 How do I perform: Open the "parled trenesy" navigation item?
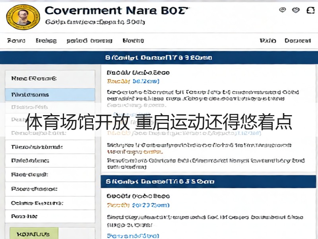(x=89, y=41)
